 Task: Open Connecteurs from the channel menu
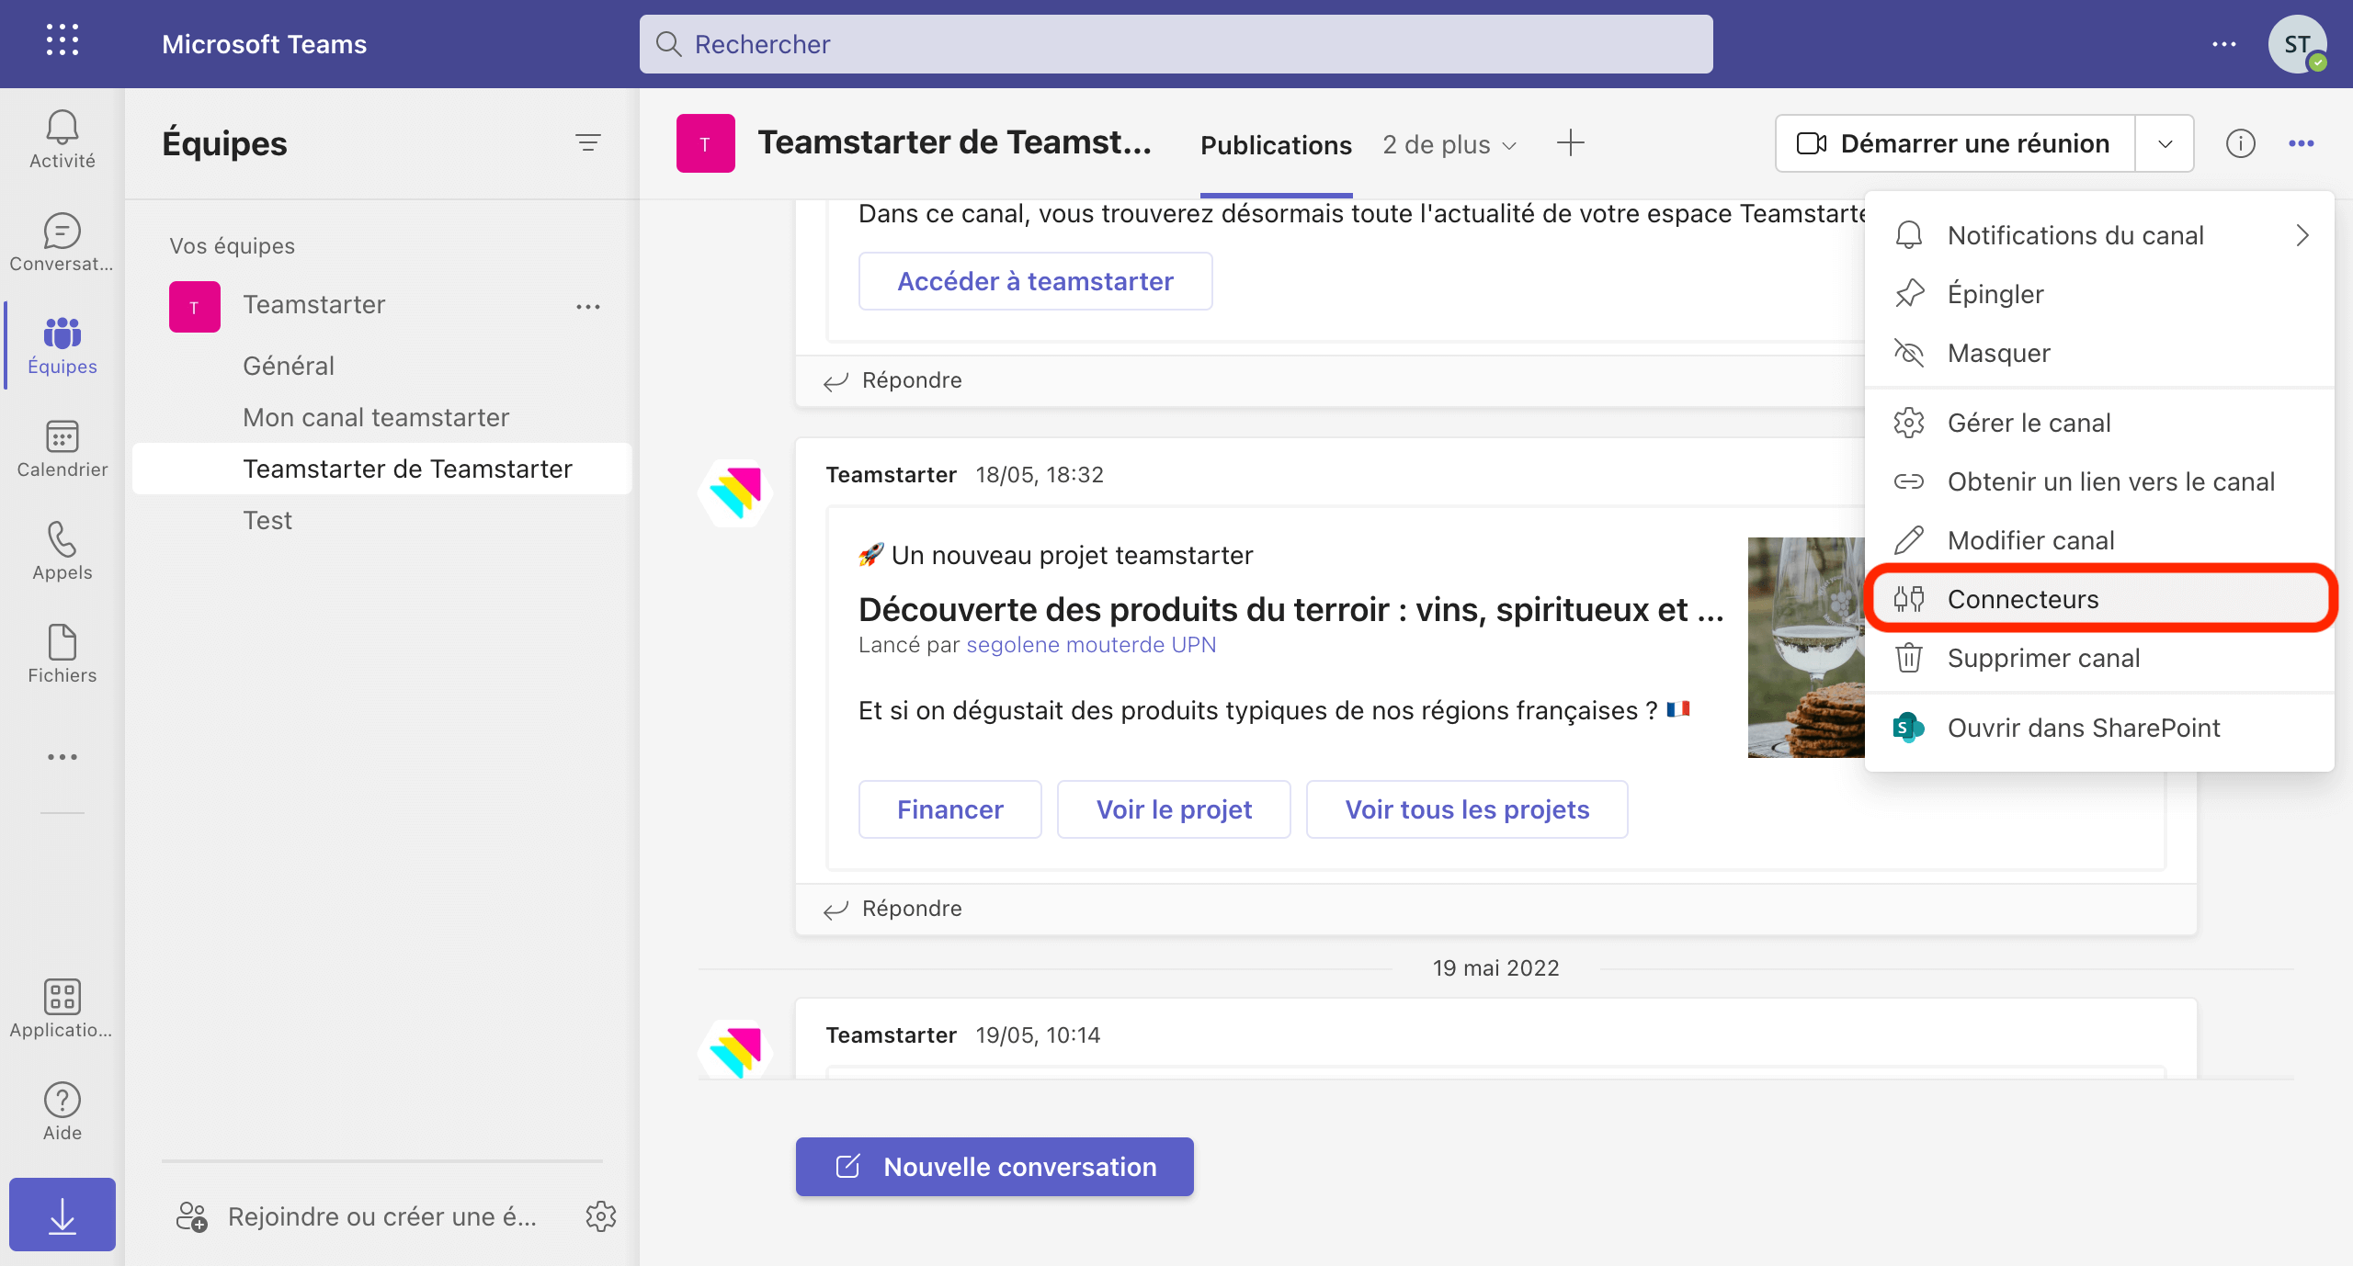tap(2100, 599)
